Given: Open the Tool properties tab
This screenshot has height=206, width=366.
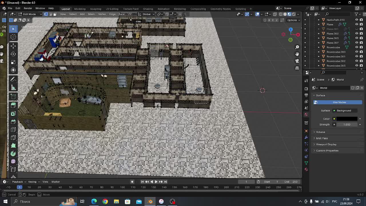Looking at the screenshot, I should pyautogui.click(x=306, y=80).
